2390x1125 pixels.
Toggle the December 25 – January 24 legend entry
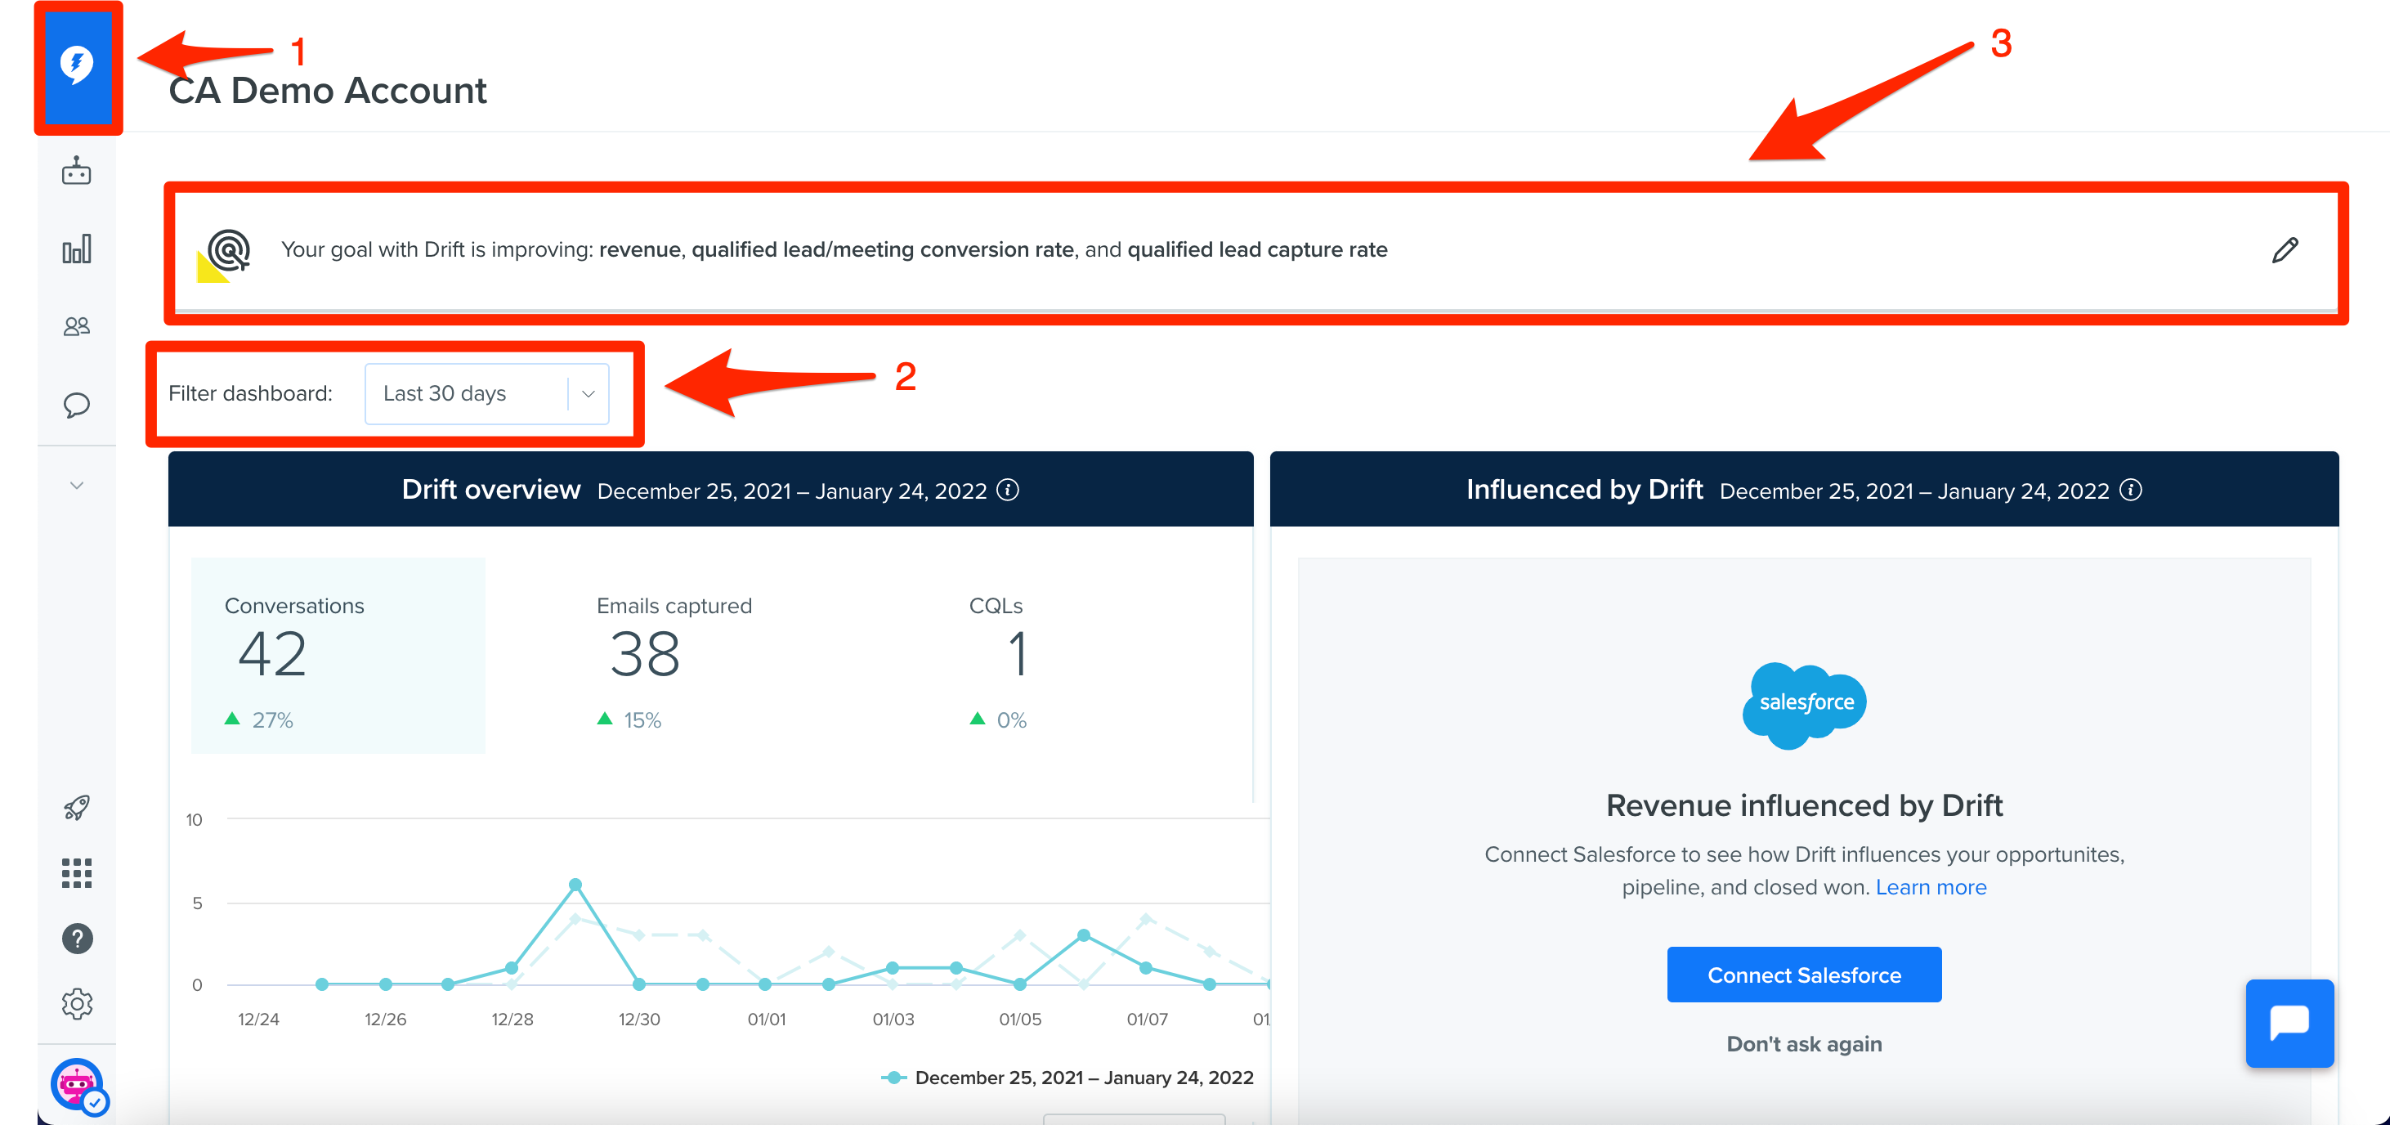(x=1067, y=1078)
